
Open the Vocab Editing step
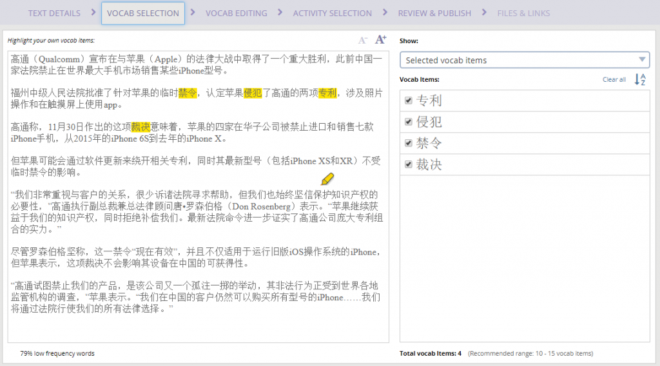tap(236, 13)
